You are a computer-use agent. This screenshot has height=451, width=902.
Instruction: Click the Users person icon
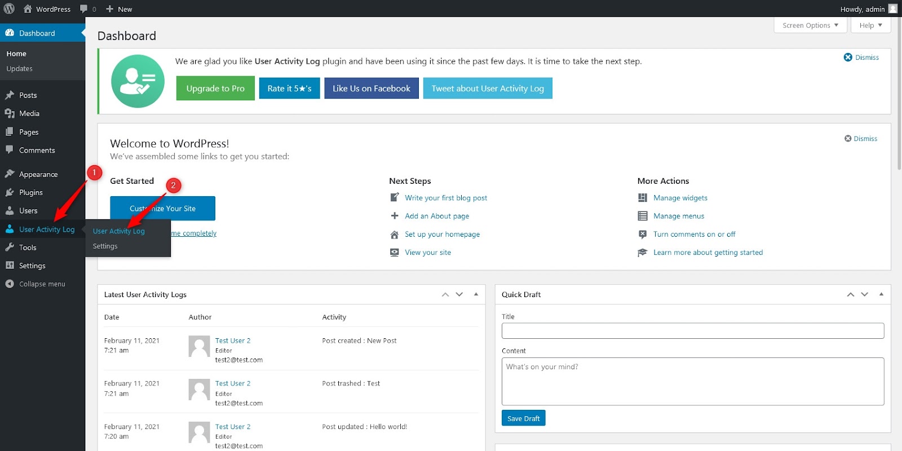[10, 210]
